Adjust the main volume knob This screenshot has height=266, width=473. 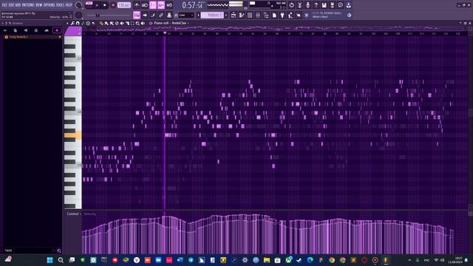pyautogui.click(x=79, y=5)
